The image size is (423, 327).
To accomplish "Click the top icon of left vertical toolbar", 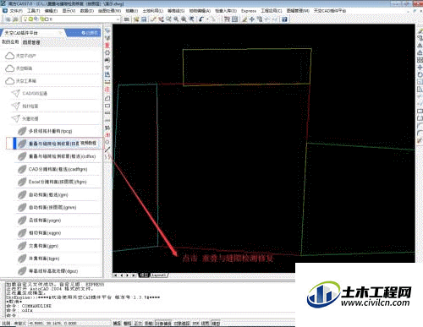I will [x=107, y=30].
